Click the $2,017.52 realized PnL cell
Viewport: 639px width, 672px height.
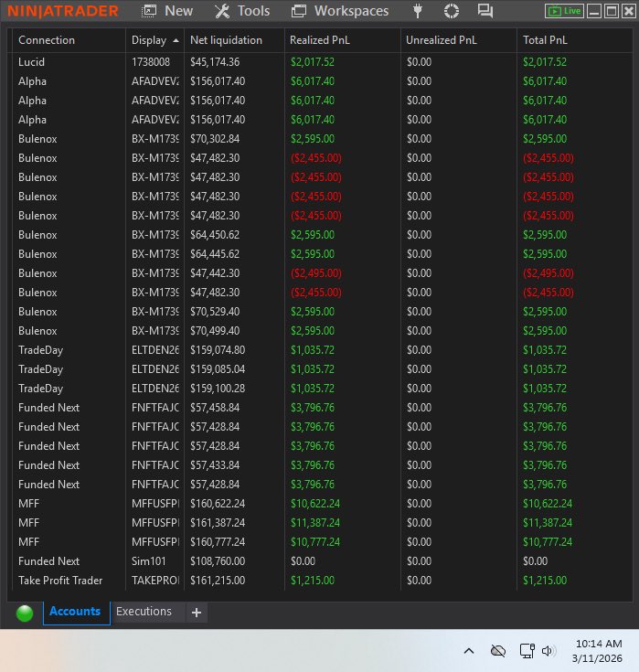313,62
